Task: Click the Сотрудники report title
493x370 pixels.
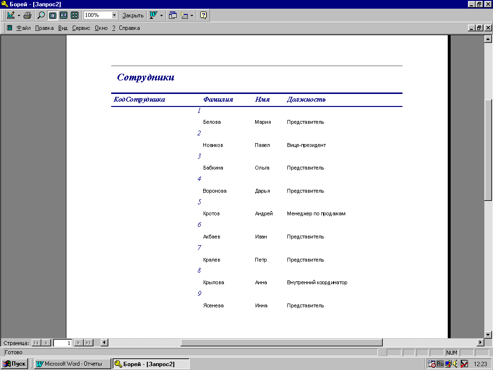Action: [x=145, y=78]
